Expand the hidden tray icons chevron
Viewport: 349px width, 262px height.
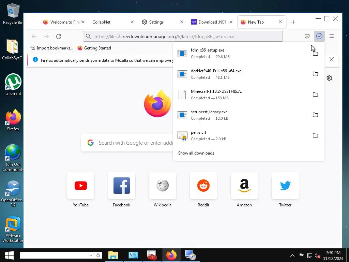[x=292, y=256]
